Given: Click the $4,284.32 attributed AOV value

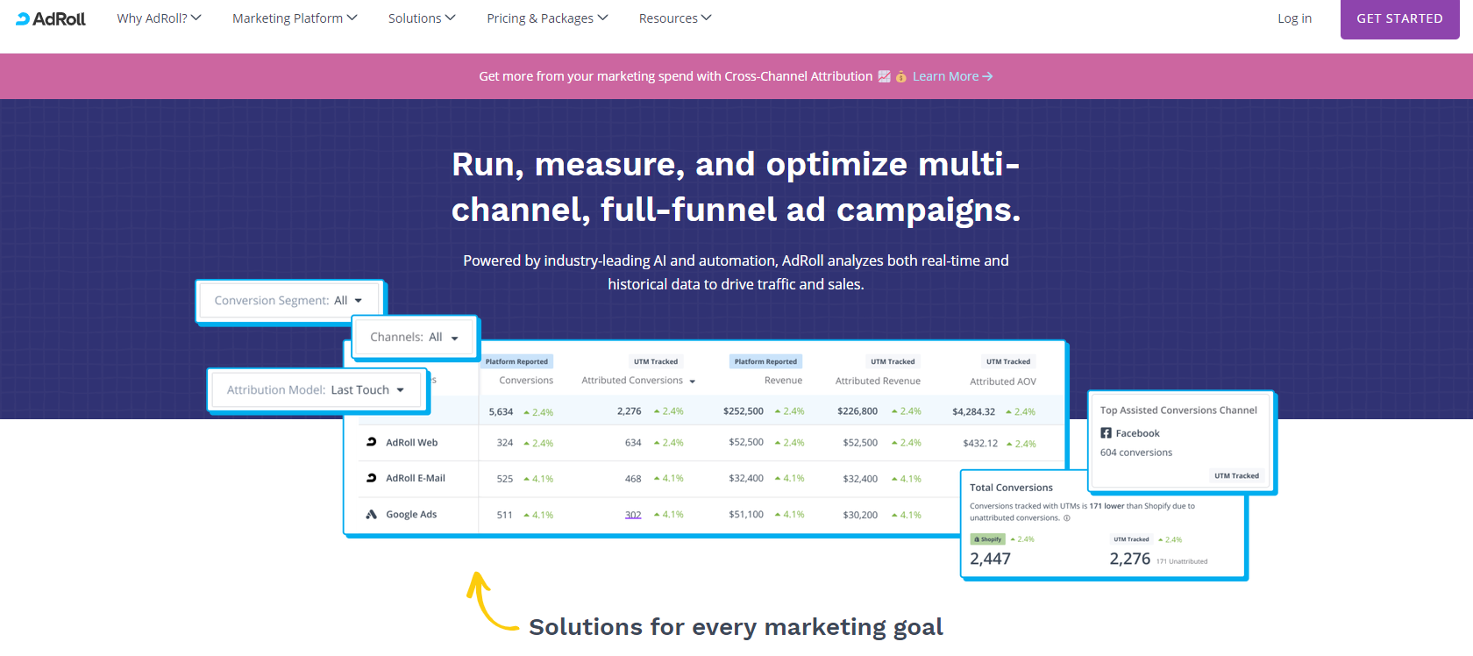Looking at the screenshot, I should coord(973,411).
